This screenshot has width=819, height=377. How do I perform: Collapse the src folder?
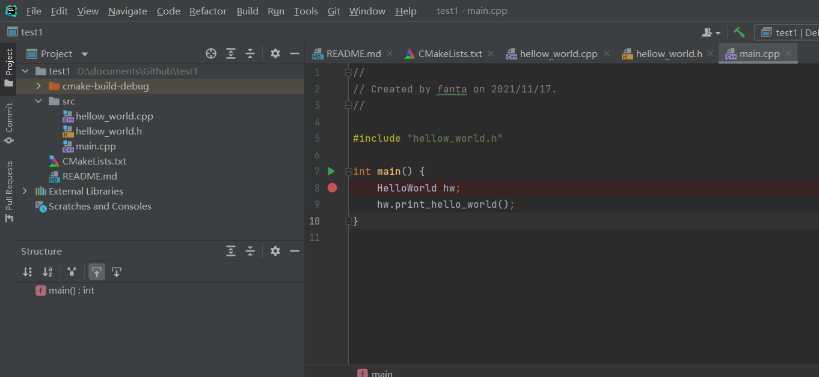(x=38, y=101)
